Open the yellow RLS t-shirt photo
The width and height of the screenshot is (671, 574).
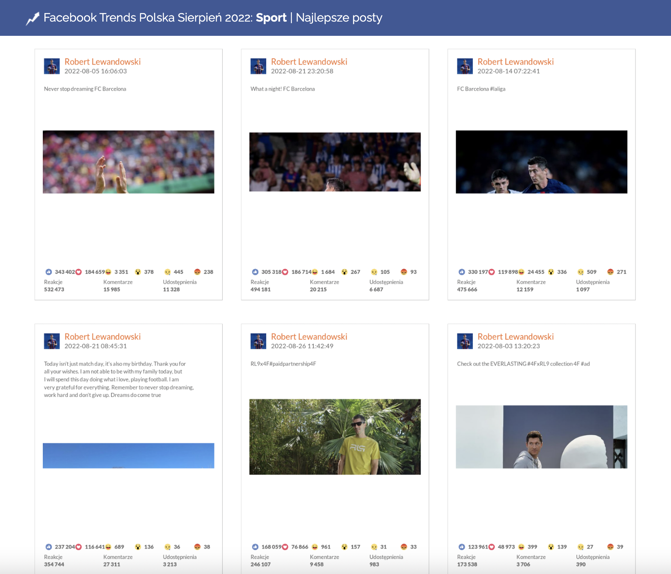[x=335, y=436]
